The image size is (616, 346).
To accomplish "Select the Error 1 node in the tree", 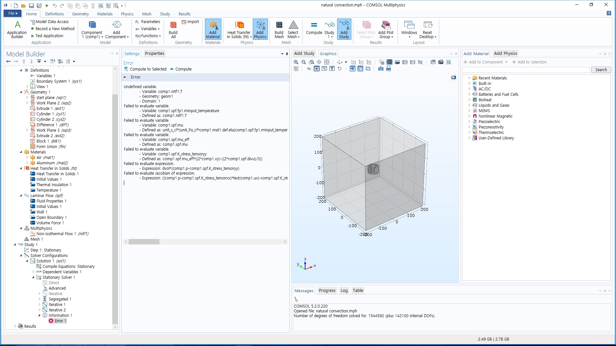I will pyautogui.click(x=57, y=321).
